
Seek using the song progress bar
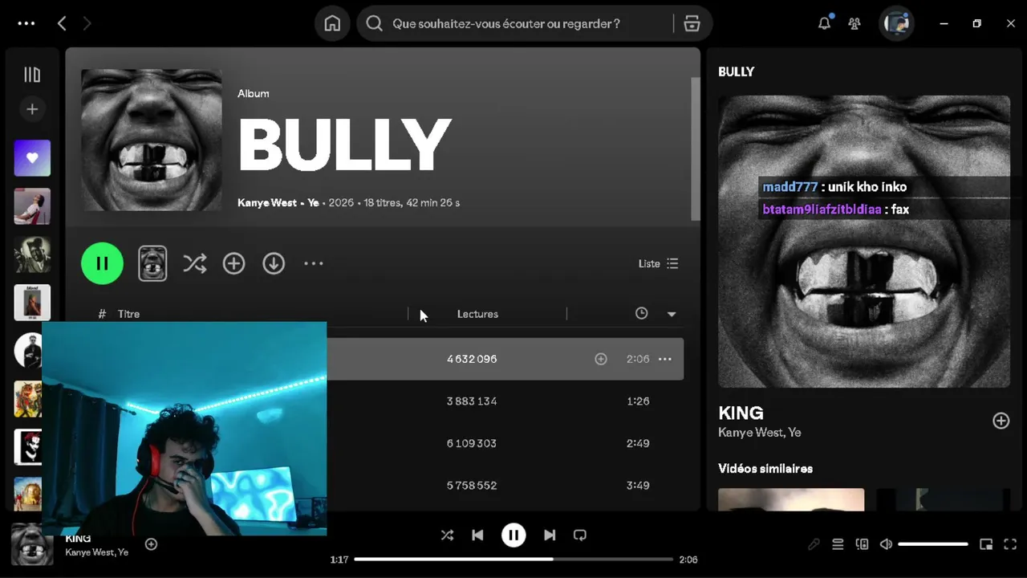coord(513,559)
